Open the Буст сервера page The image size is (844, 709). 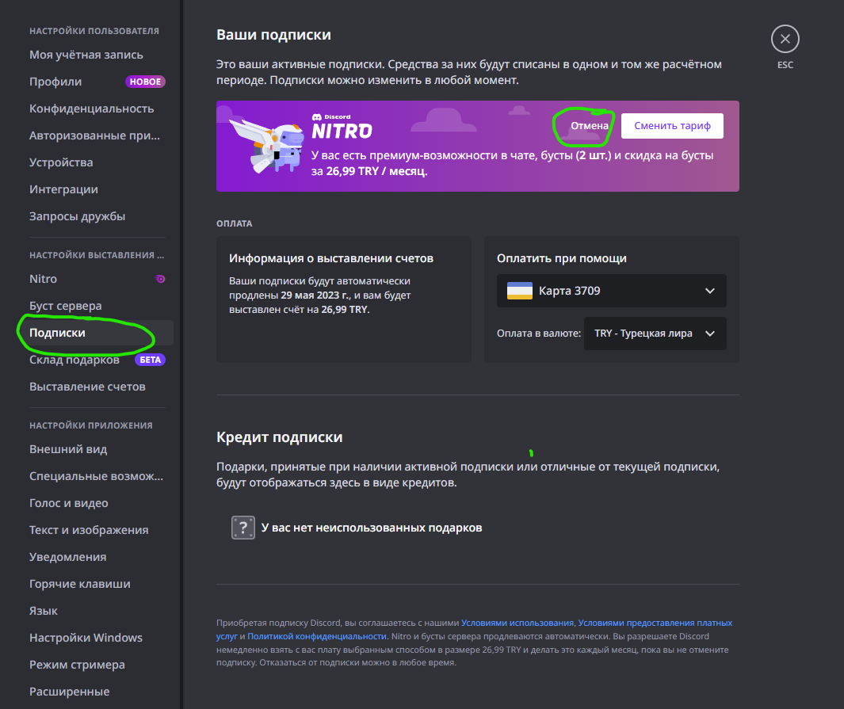66,306
